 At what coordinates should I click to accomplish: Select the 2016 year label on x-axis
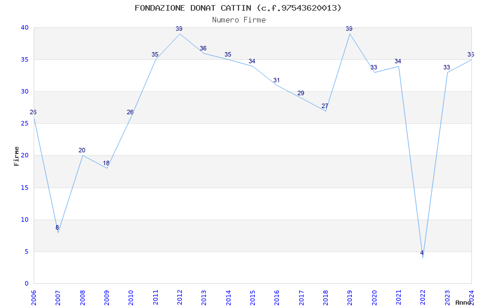(277, 298)
